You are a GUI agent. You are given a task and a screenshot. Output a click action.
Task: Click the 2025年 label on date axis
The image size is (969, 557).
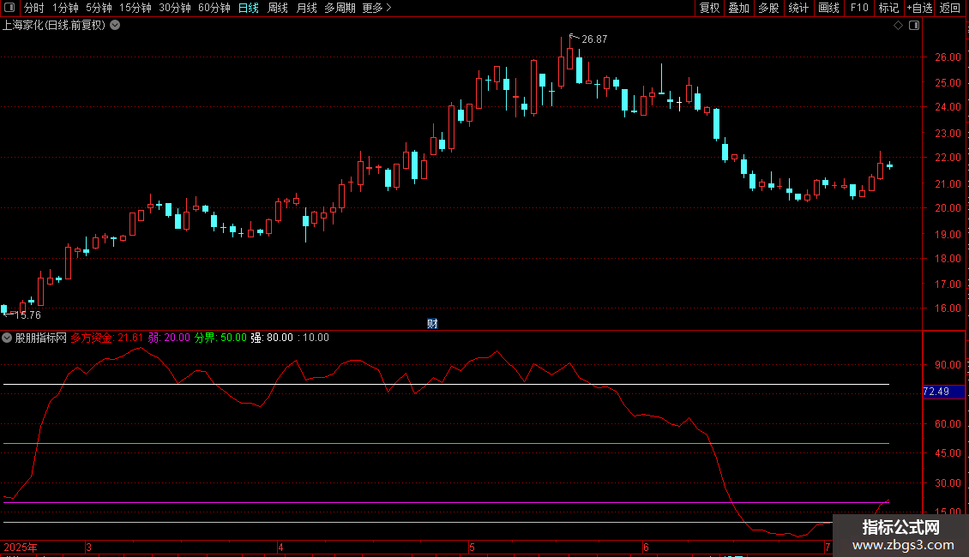(21, 547)
